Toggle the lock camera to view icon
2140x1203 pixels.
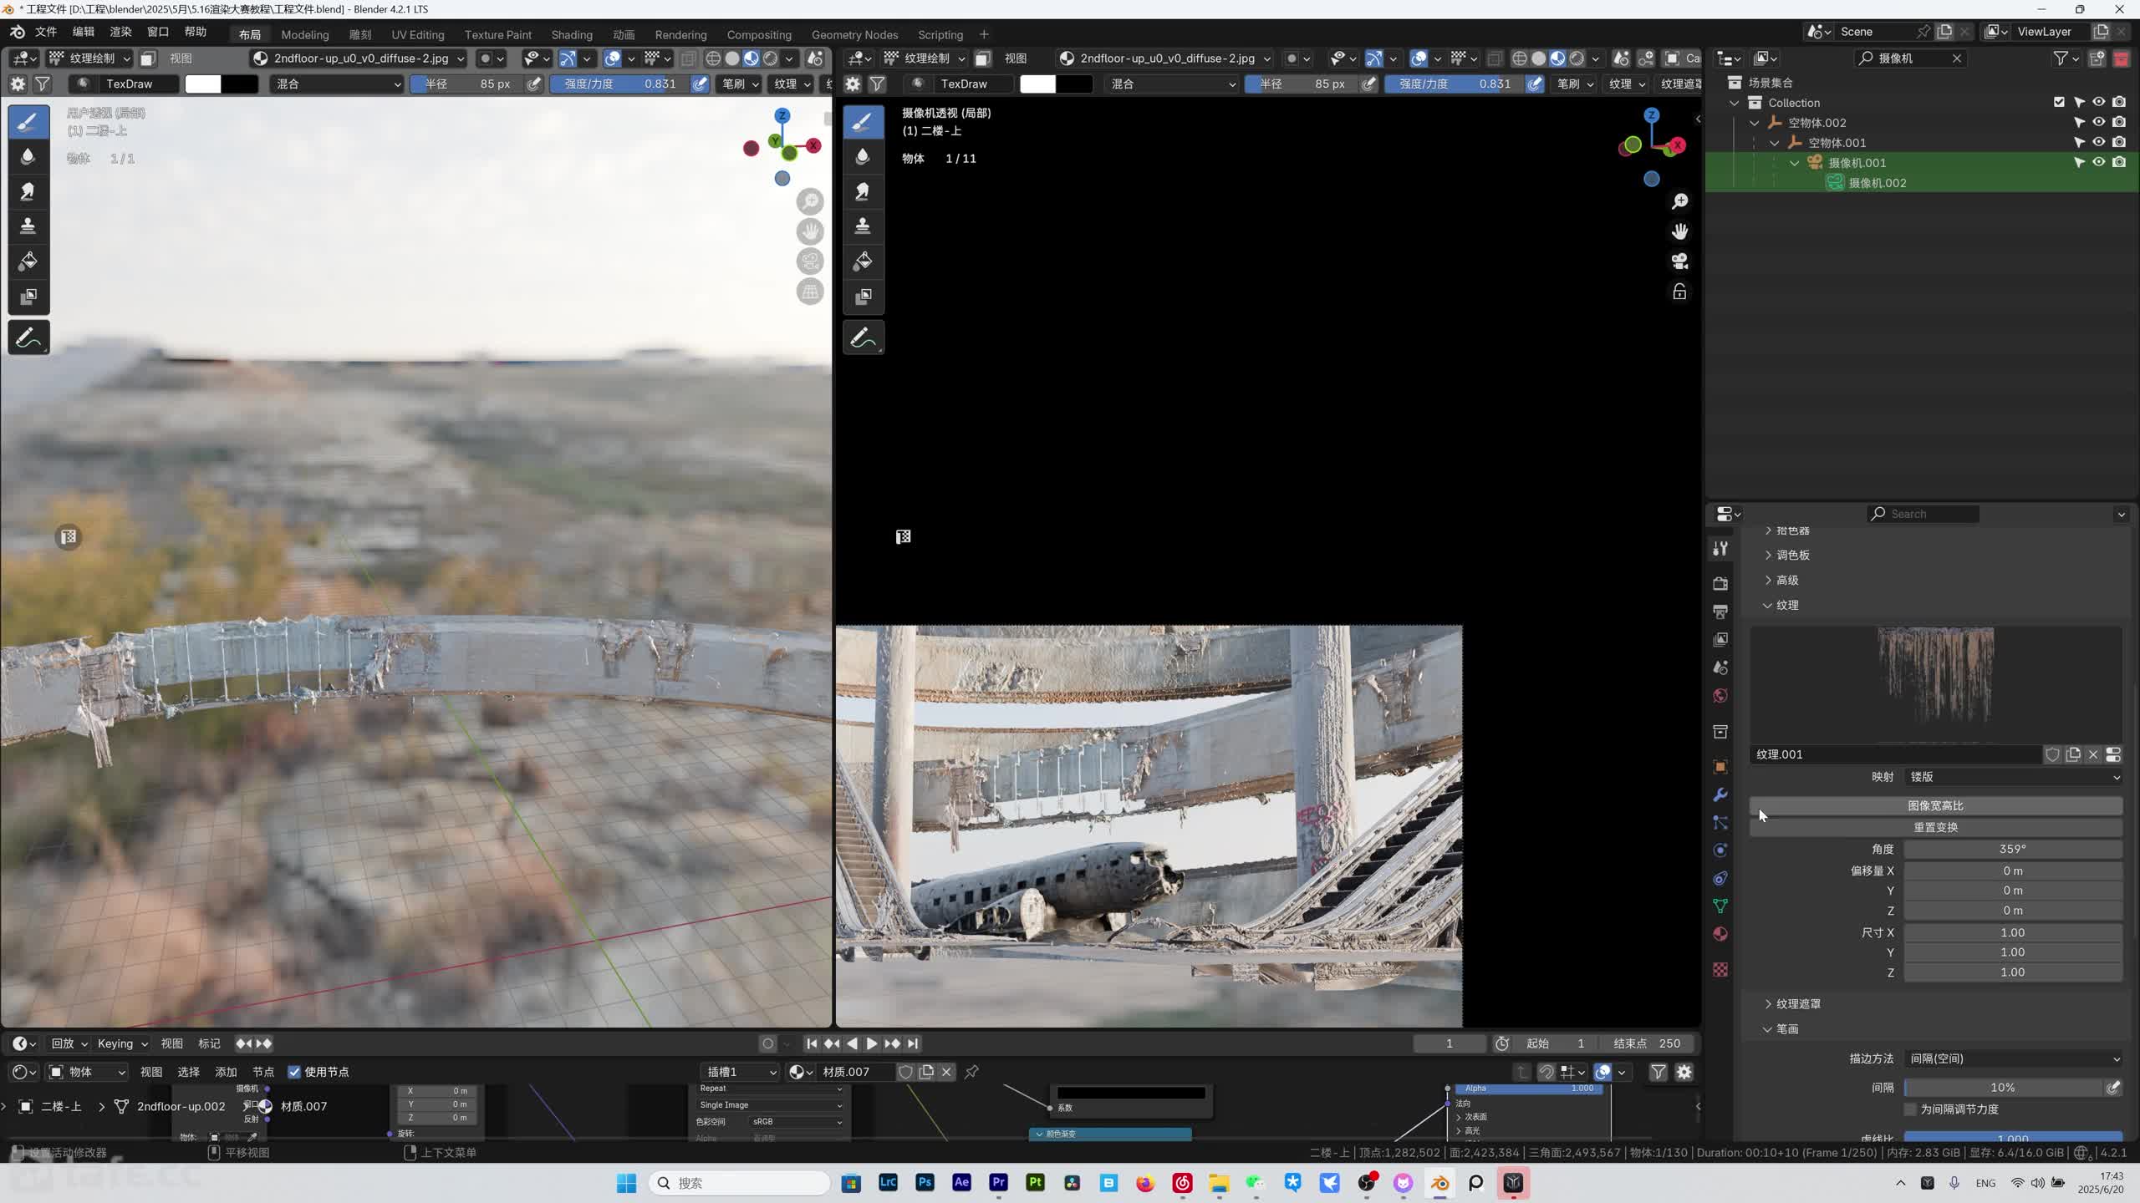point(1679,292)
